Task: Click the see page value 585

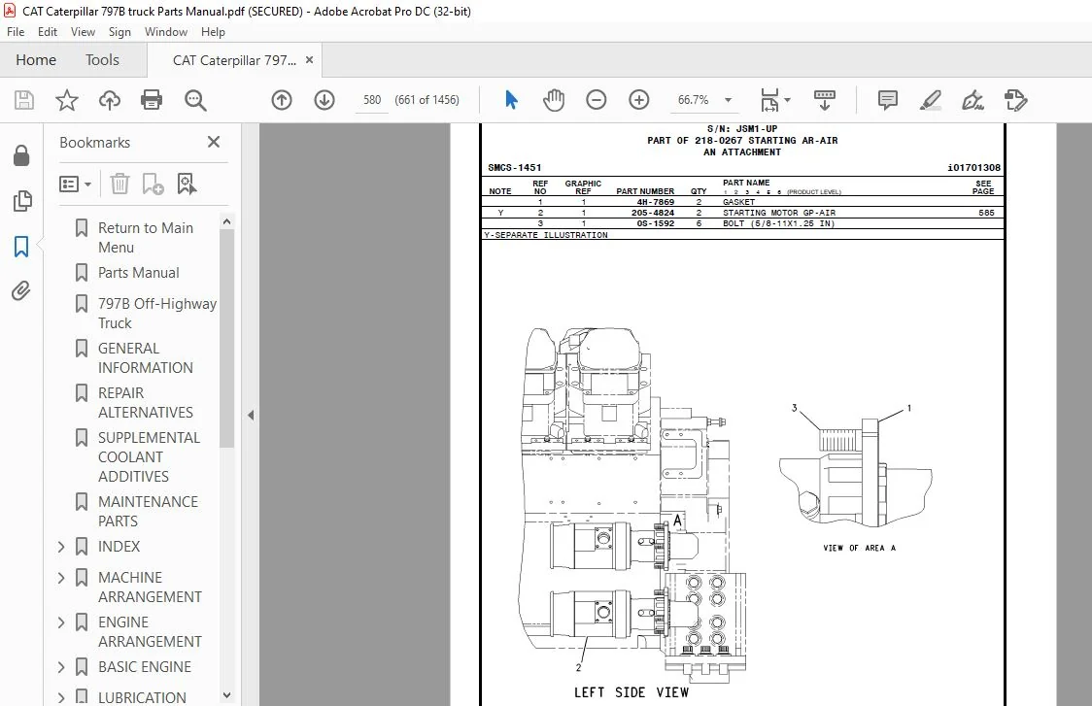Action: 986,213
